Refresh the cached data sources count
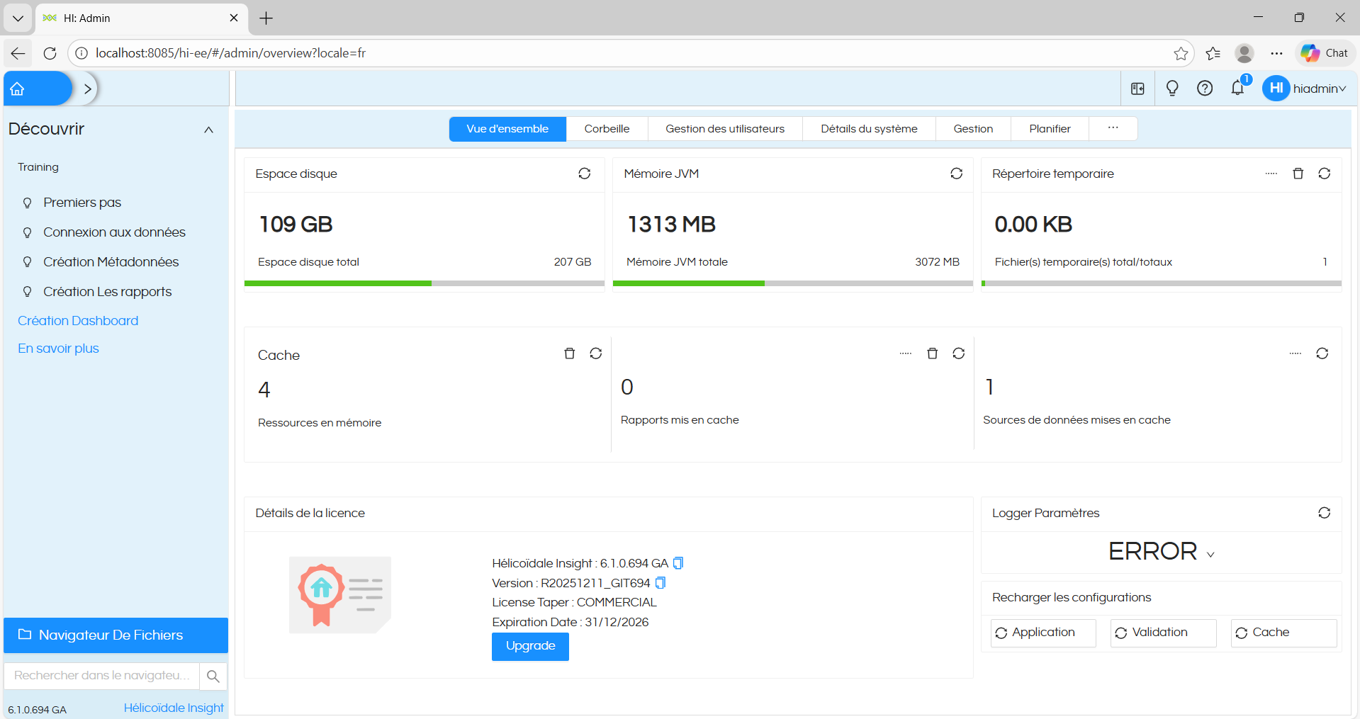Image resolution: width=1360 pixels, height=719 pixels. pyautogui.click(x=1322, y=353)
